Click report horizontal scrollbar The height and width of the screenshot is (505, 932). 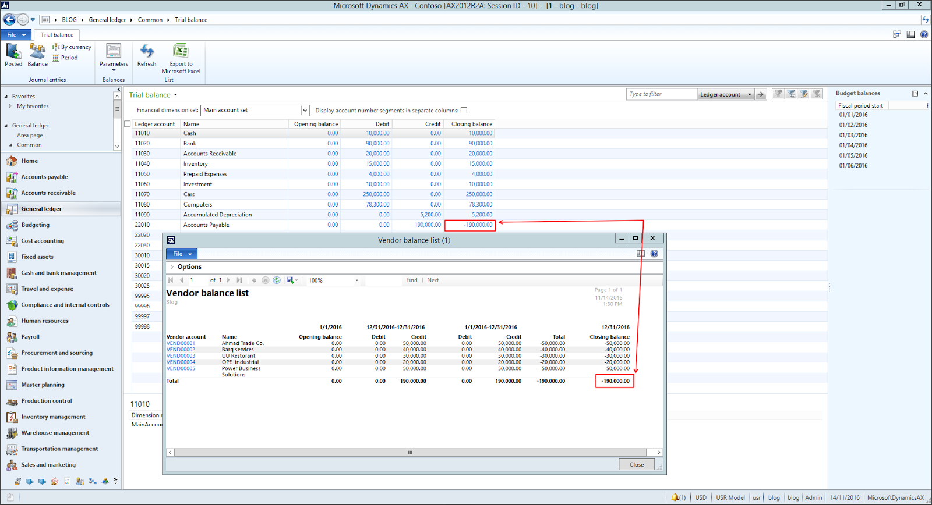(x=410, y=453)
